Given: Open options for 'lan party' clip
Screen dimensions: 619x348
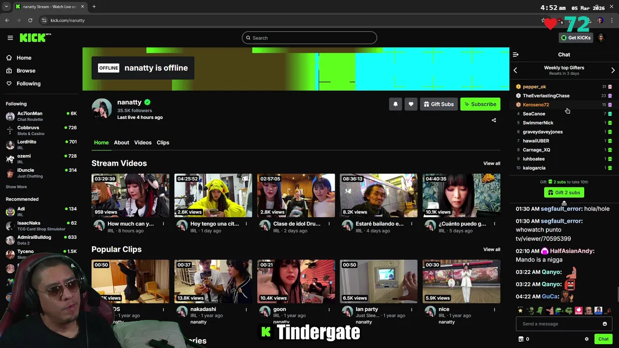Looking at the screenshot, I should tap(412, 309).
